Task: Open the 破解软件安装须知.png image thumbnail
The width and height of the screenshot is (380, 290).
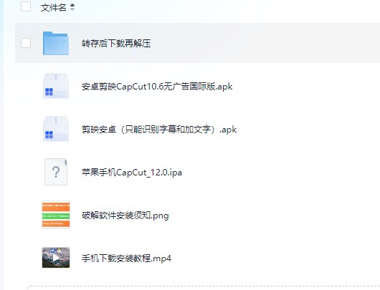Action: (56, 215)
